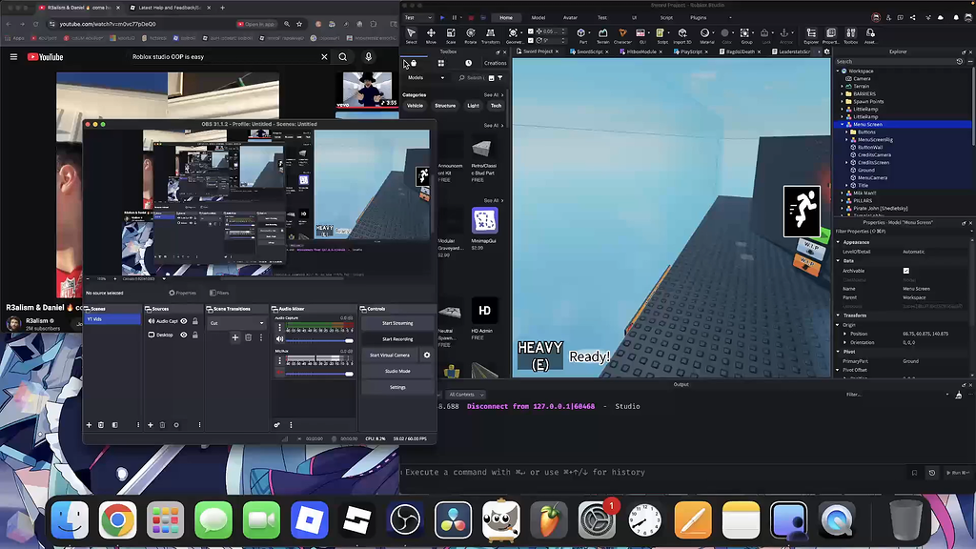The width and height of the screenshot is (976, 549).
Task: Select the Move tool in Roblox Studio
Action: pos(429,33)
